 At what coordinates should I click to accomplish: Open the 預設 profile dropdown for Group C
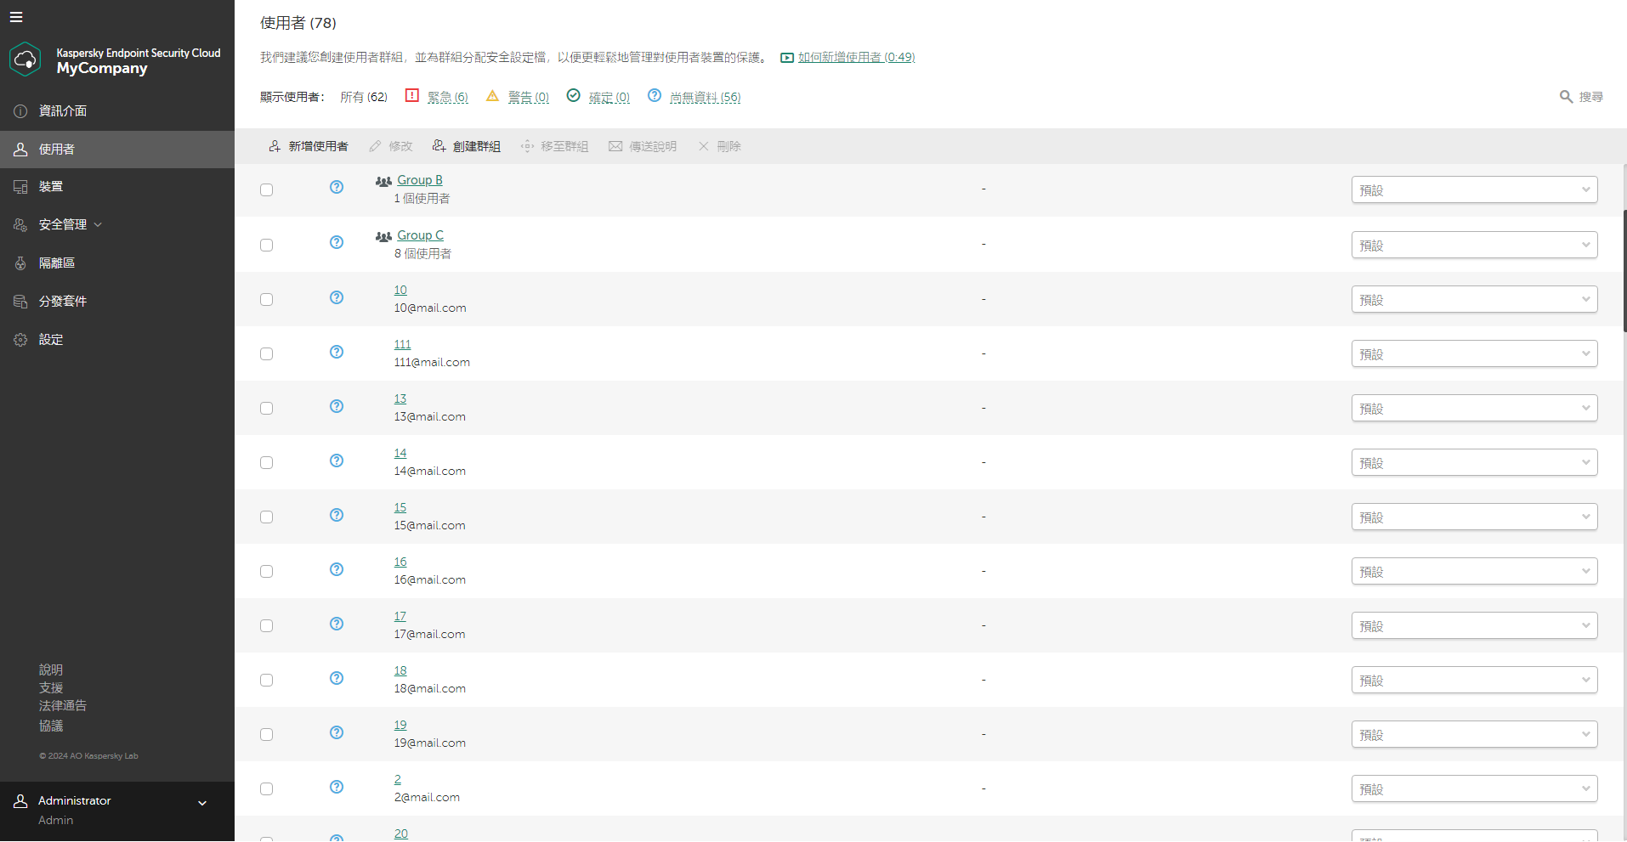1475,245
